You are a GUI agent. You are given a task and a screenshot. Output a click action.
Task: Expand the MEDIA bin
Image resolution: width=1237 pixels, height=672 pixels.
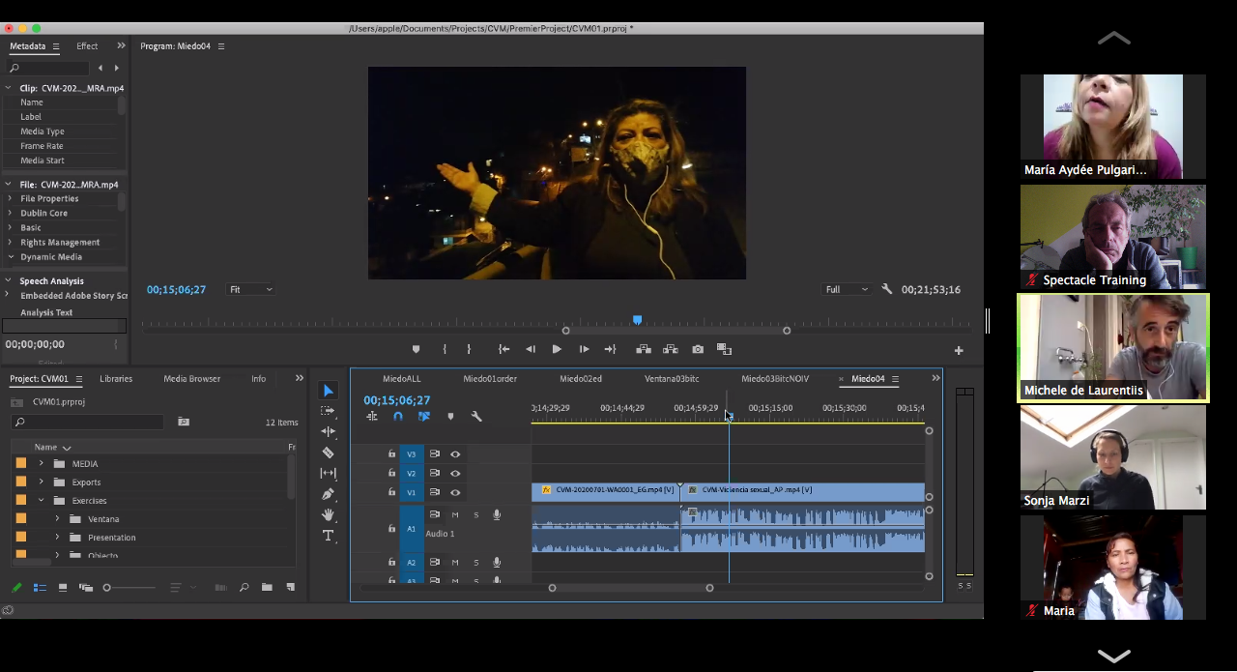pos(41,463)
